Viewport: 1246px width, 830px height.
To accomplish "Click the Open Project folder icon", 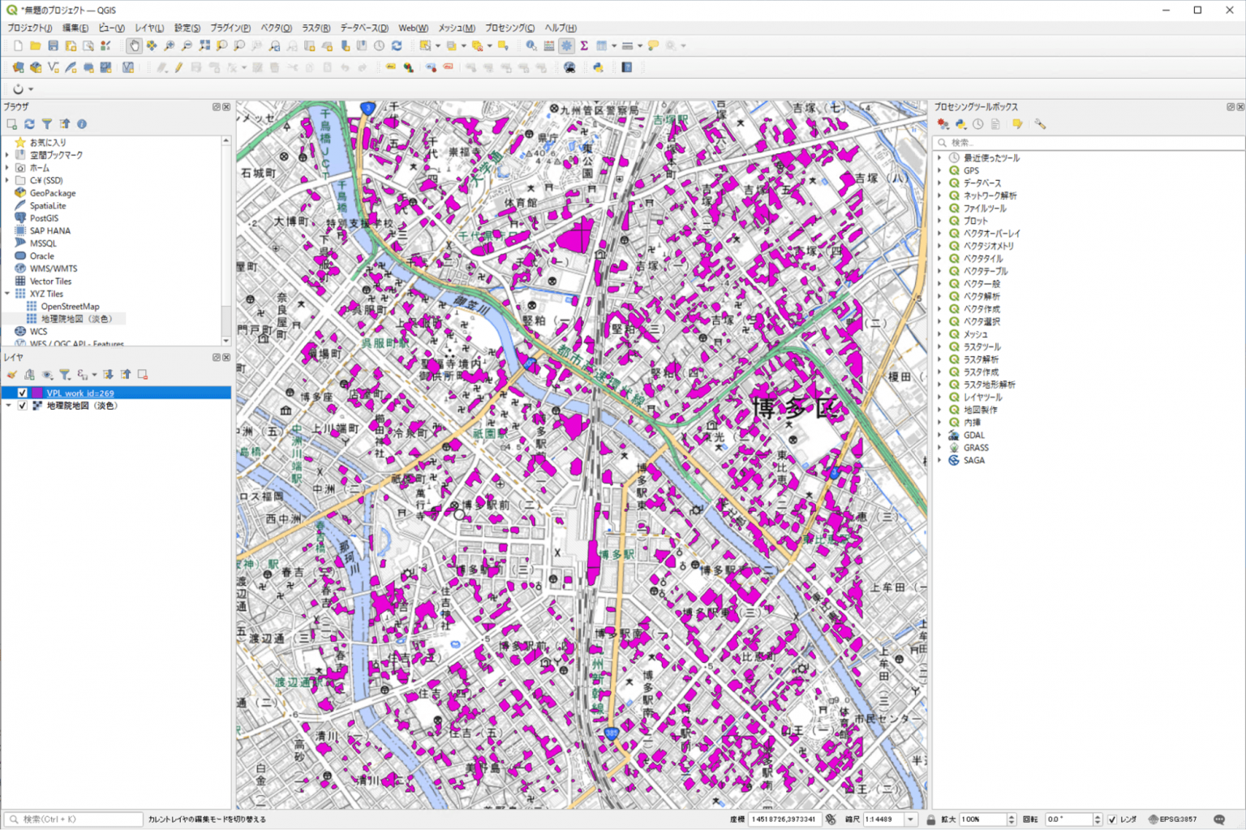I will pyautogui.click(x=36, y=46).
